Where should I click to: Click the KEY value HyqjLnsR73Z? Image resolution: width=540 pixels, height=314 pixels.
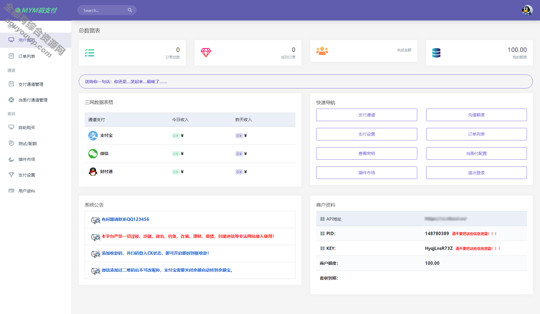tap(439, 248)
